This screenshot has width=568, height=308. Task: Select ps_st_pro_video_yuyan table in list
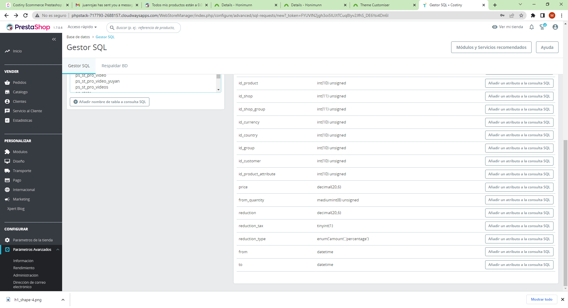(98, 81)
